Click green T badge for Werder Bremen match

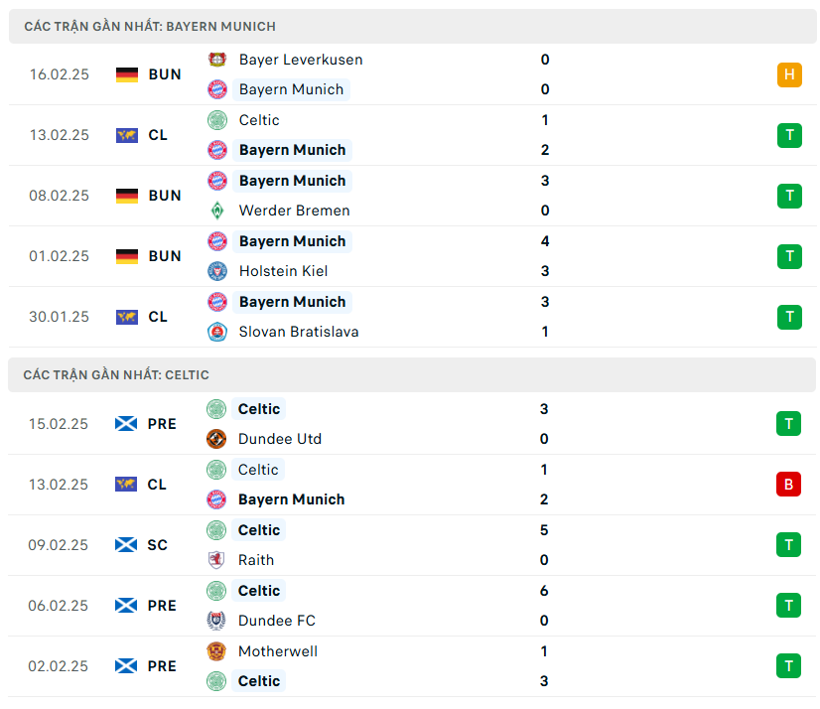click(789, 196)
